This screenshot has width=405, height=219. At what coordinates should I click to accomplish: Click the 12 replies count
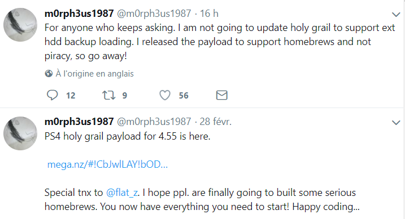pos(71,96)
